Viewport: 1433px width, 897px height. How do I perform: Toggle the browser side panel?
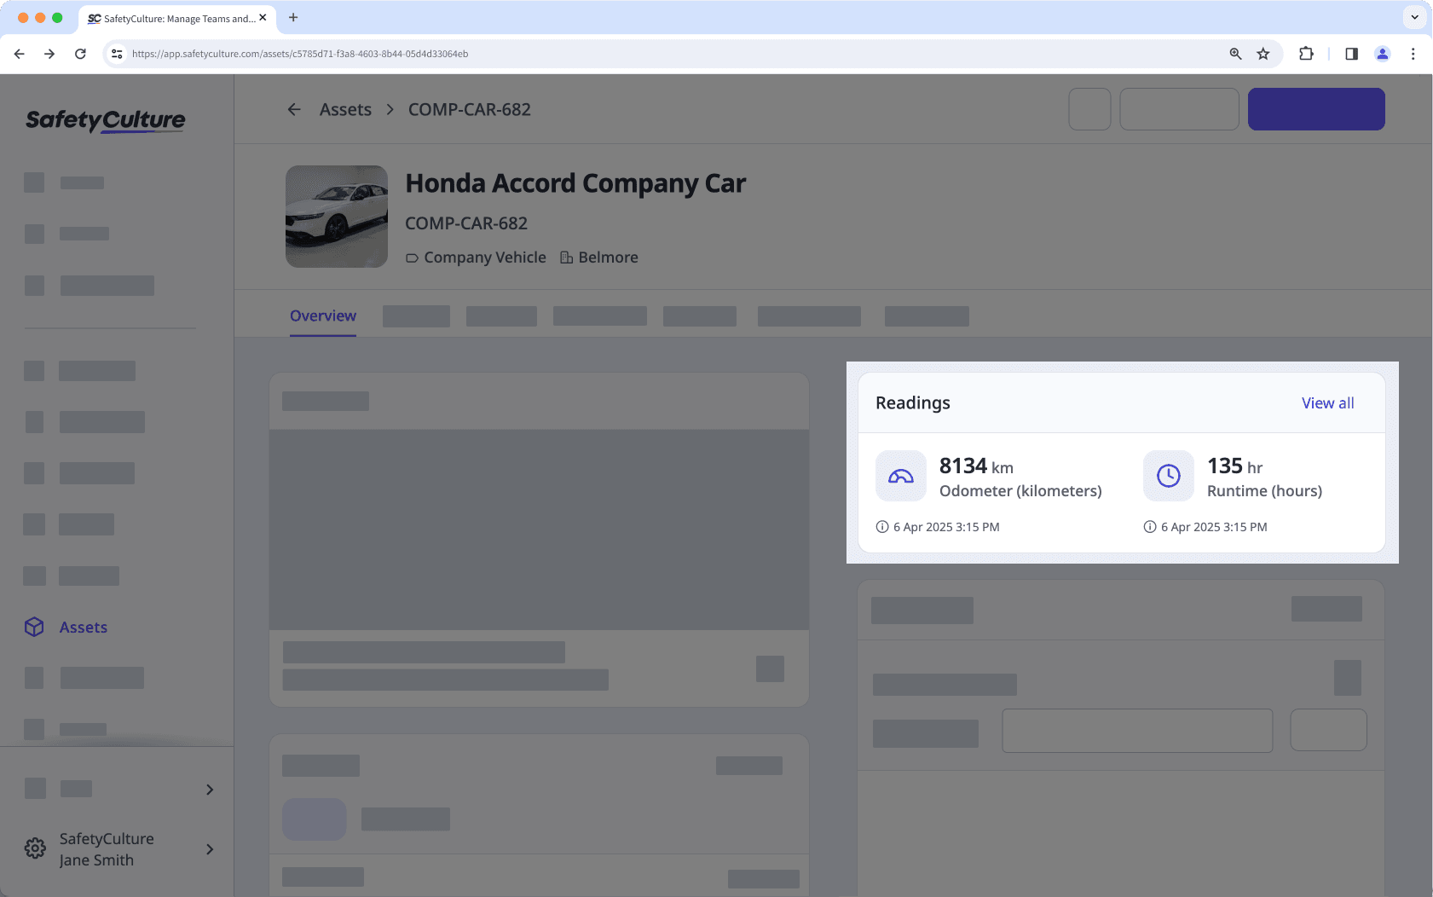pyautogui.click(x=1351, y=54)
